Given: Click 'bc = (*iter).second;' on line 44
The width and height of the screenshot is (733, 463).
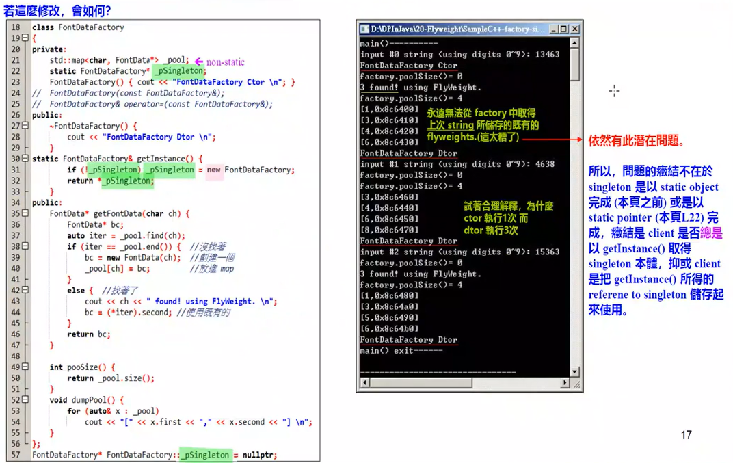Looking at the screenshot, I should tap(128, 312).
